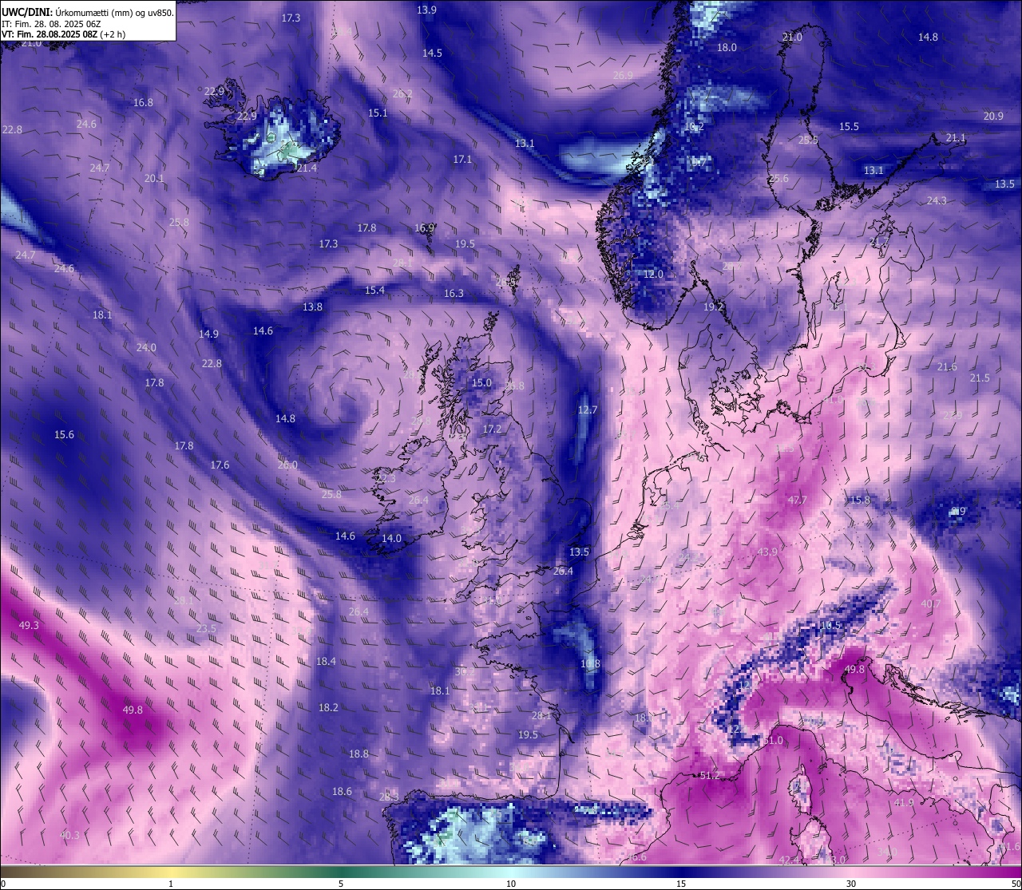Click the 18.6 value label
The height and width of the screenshot is (890, 1022).
tap(342, 791)
